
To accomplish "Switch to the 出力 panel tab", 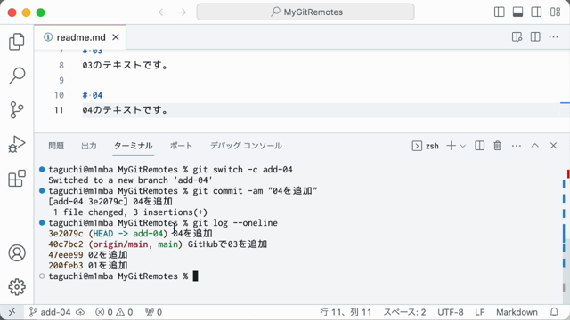I will (x=89, y=146).
